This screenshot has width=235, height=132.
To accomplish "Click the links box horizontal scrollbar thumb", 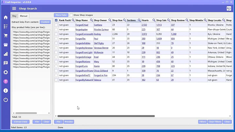I will [x=26, y=113].
